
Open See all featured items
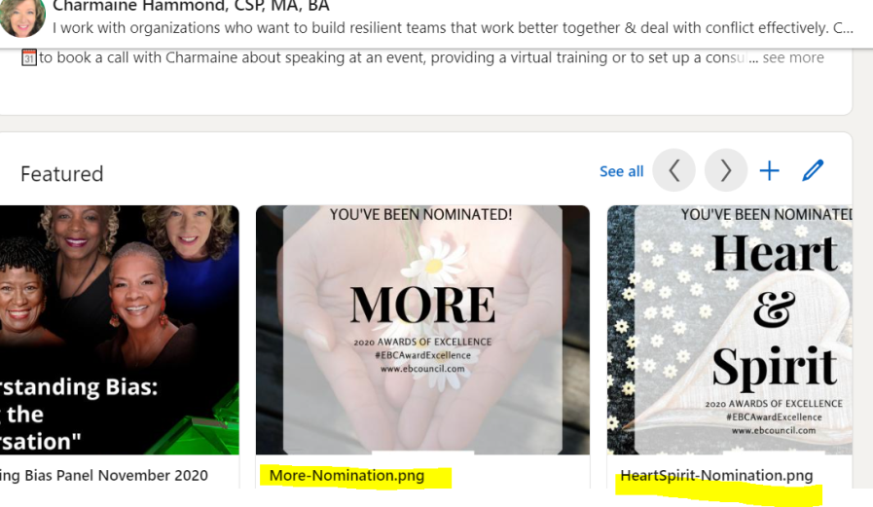pos(621,171)
